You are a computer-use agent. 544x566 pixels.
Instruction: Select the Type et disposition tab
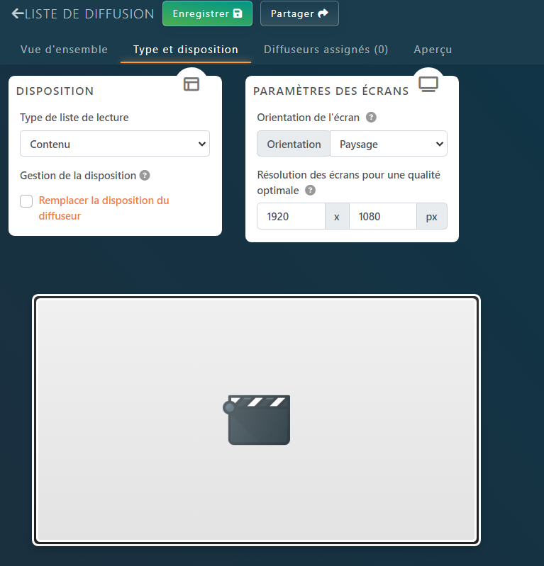[186, 50]
